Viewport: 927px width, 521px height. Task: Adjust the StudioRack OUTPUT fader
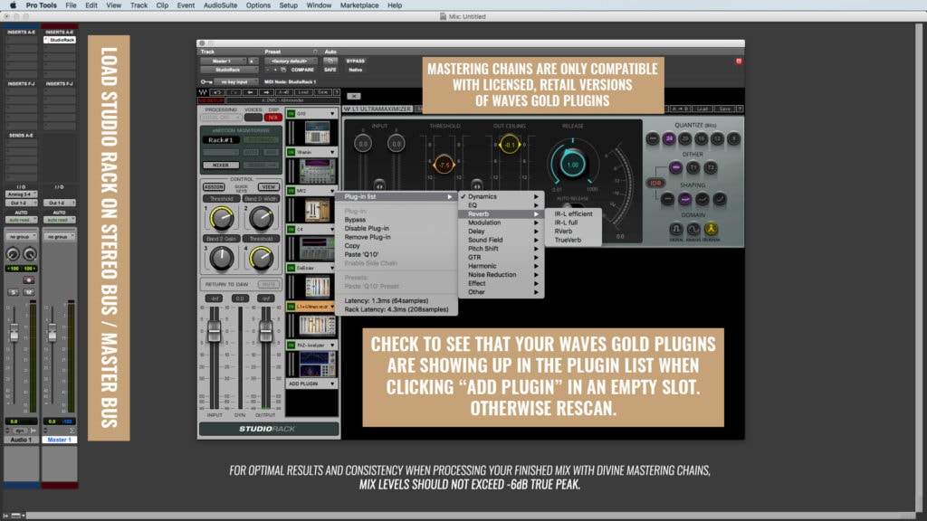click(x=265, y=330)
